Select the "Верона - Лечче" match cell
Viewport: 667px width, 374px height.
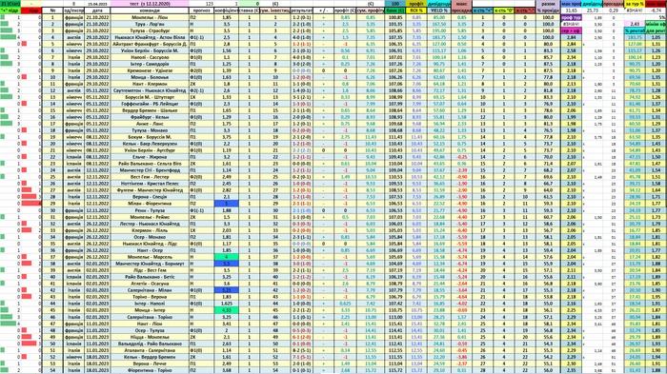point(150,364)
